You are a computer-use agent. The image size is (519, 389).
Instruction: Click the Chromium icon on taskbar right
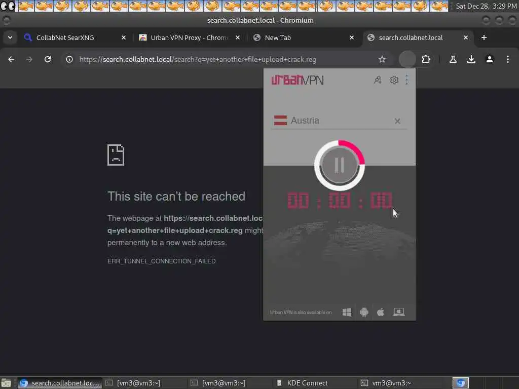(x=460, y=383)
